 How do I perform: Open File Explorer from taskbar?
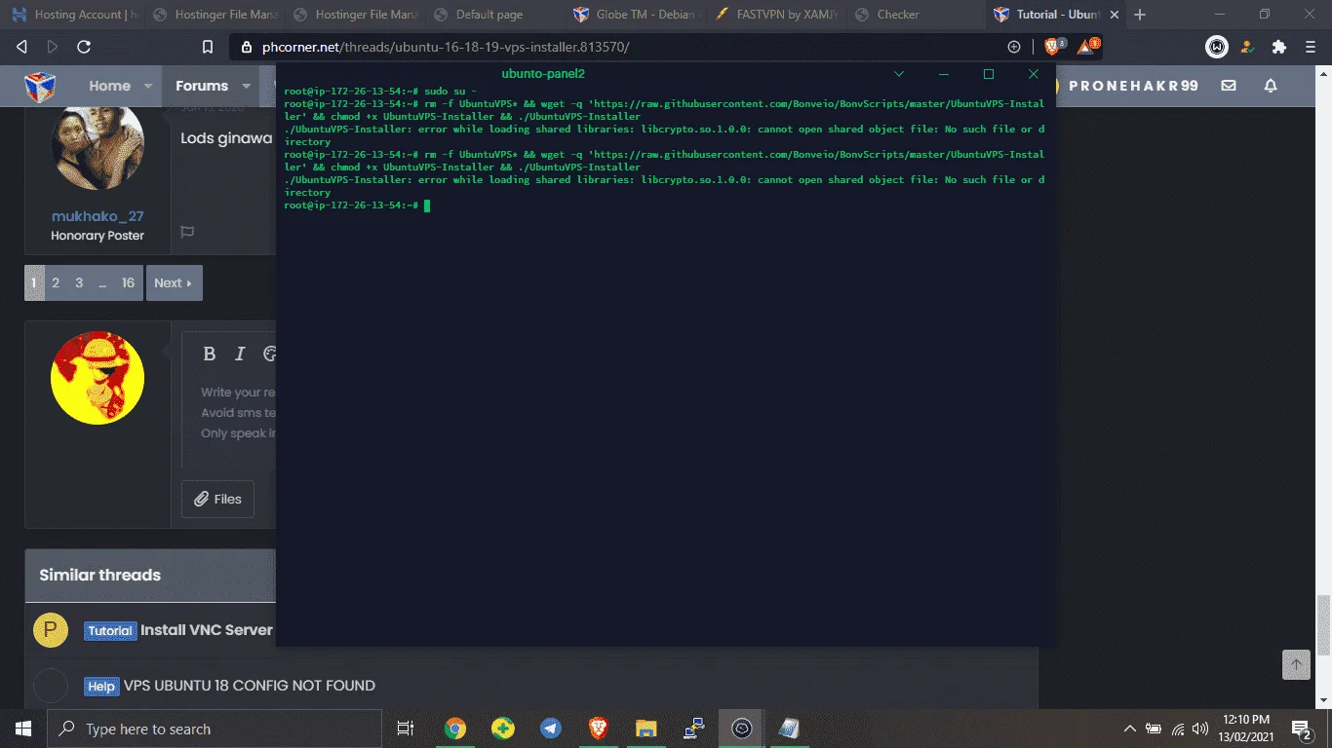coord(646,729)
